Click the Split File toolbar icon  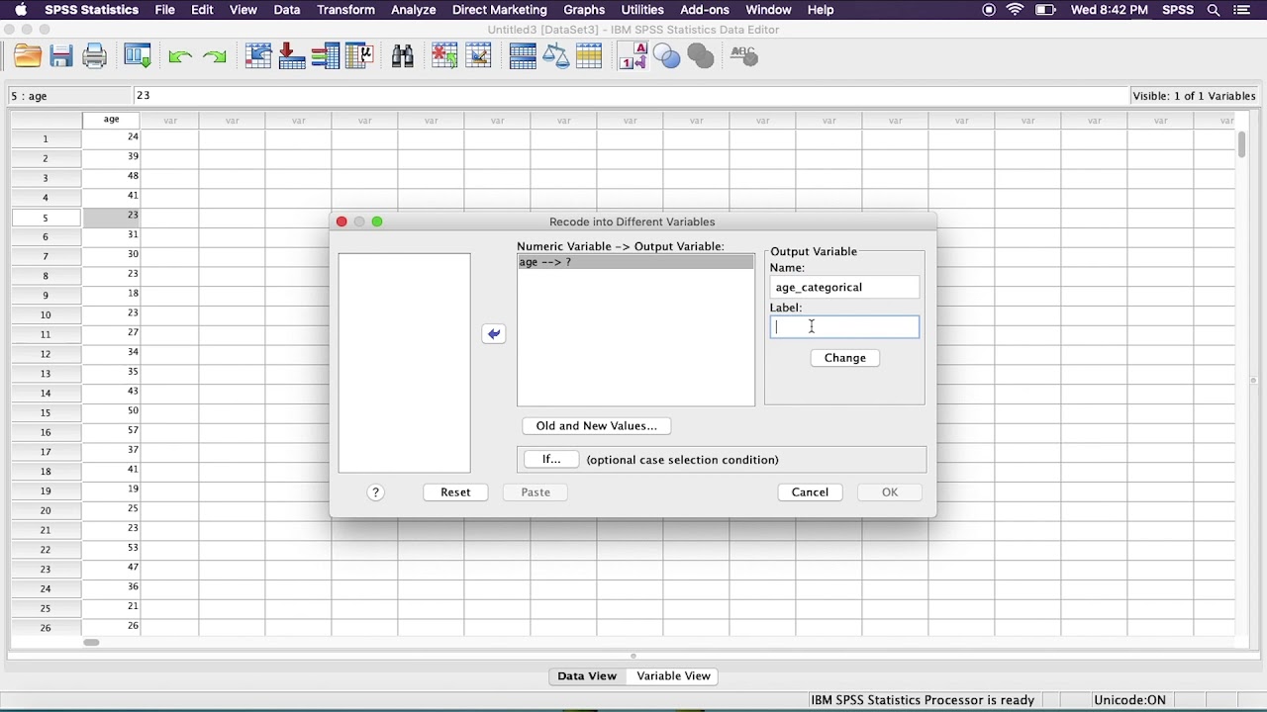click(523, 56)
